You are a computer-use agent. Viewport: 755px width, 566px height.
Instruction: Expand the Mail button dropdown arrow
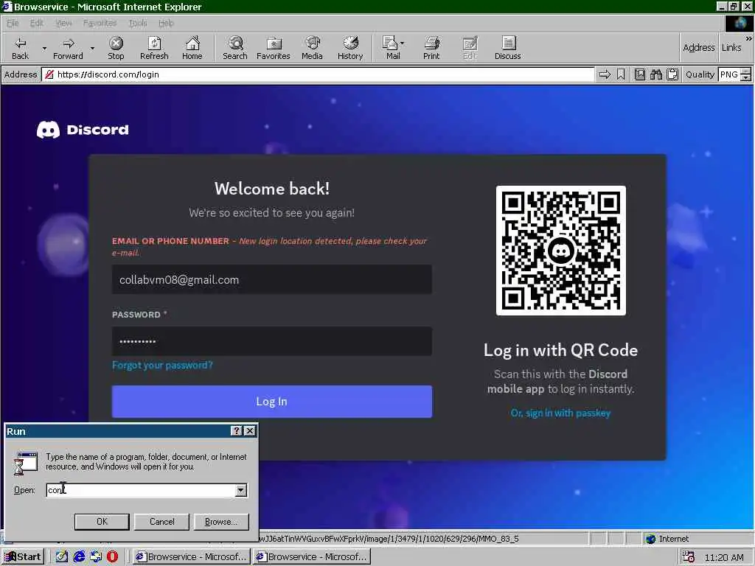point(403,43)
